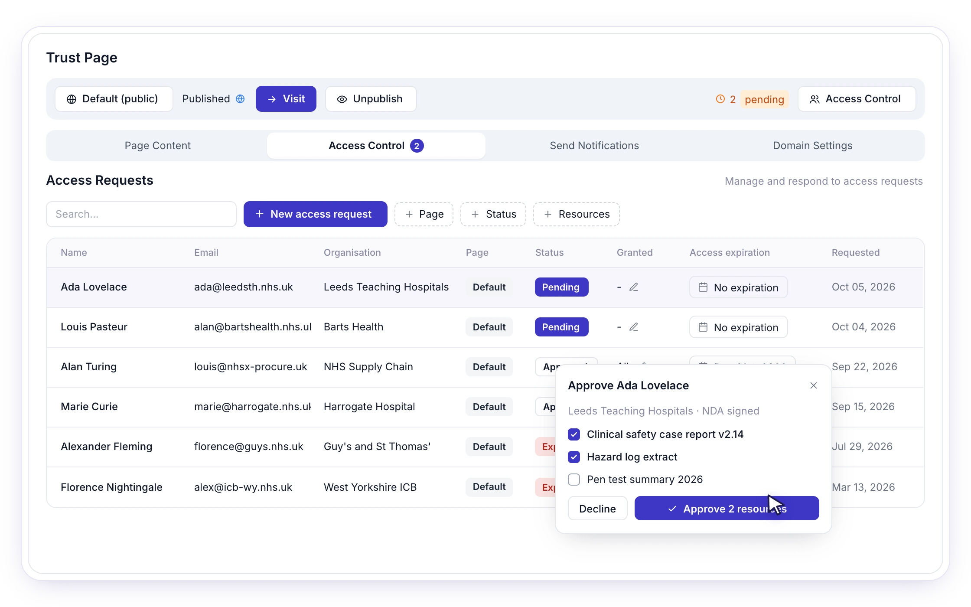971x607 pixels.
Task: Click the Approve 2 resources button
Action: click(727, 508)
